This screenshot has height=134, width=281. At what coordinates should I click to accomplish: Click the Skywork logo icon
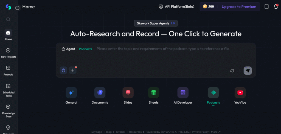point(8,7)
